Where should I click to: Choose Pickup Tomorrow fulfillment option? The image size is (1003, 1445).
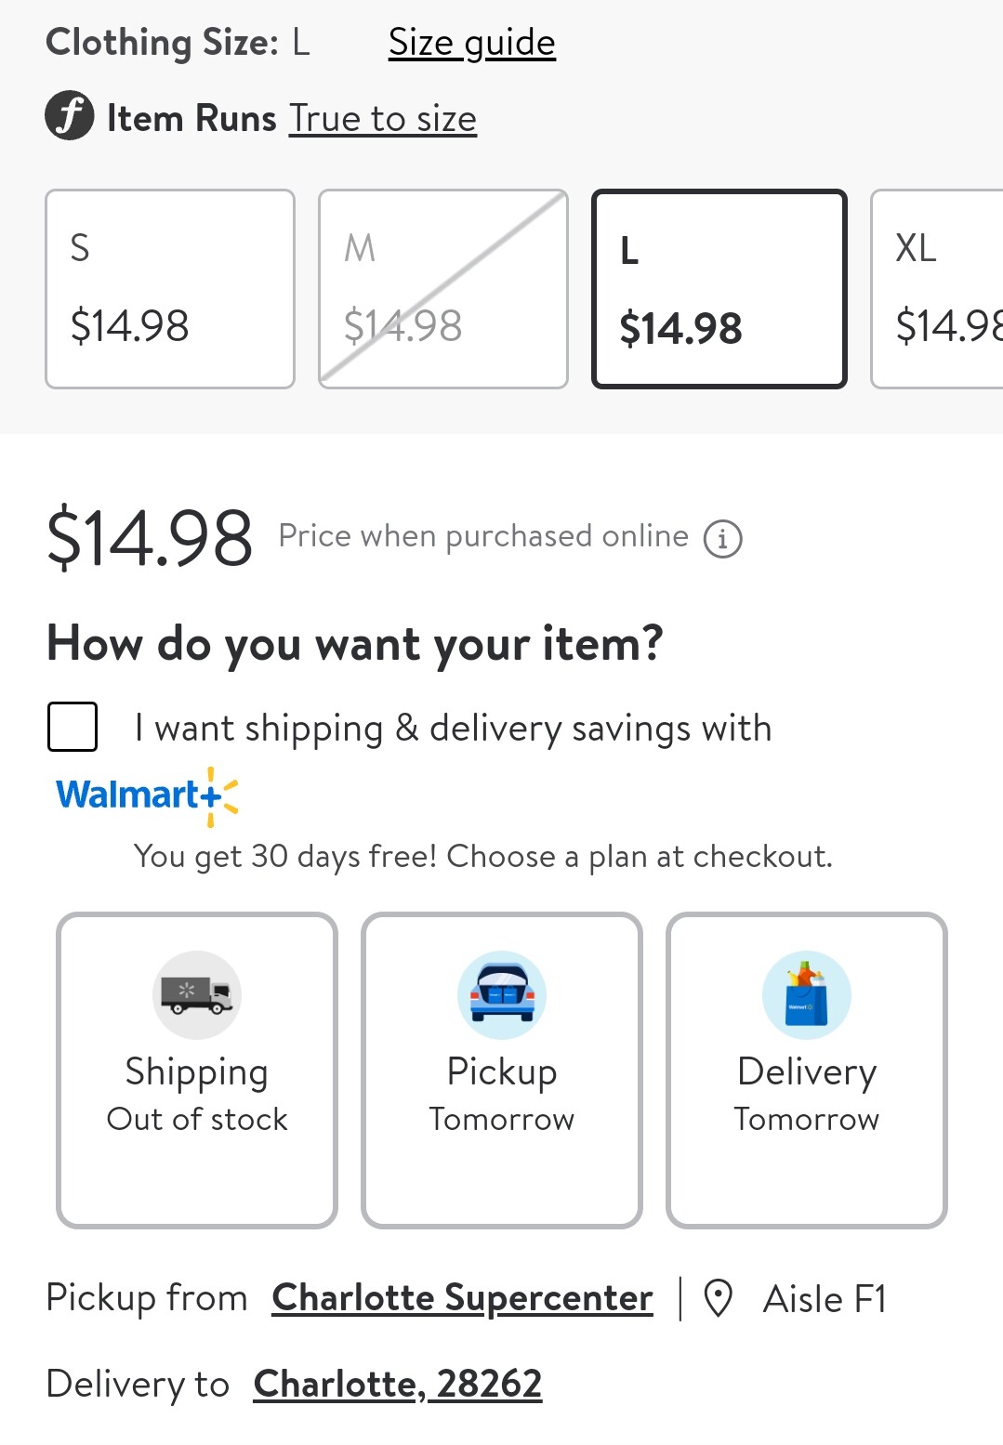[502, 1071]
